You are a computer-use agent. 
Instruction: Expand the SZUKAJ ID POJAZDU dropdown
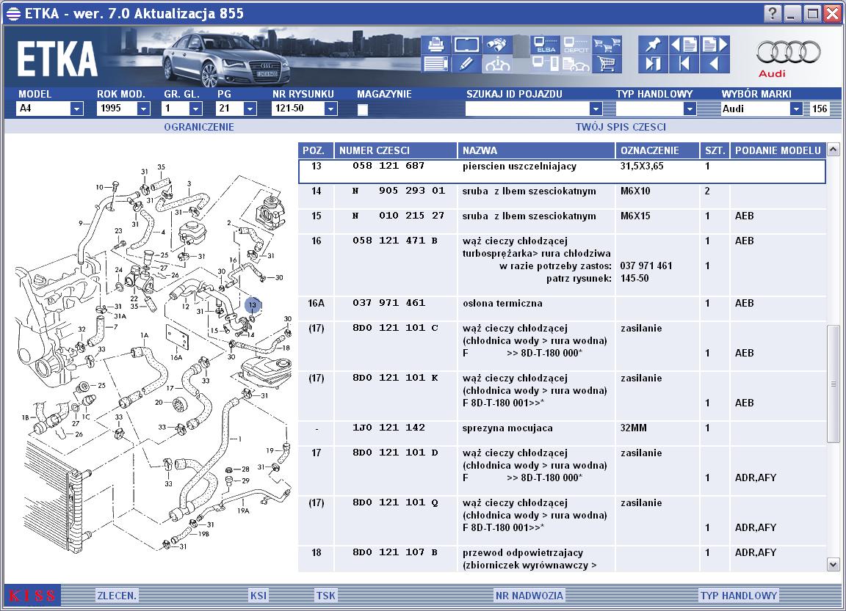point(596,109)
